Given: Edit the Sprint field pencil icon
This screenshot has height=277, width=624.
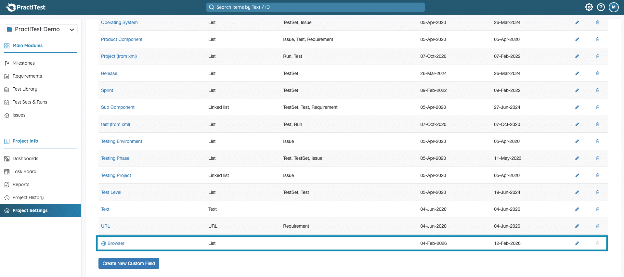Looking at the screenshot, I should pyautogui.click(x=577, y=90).
